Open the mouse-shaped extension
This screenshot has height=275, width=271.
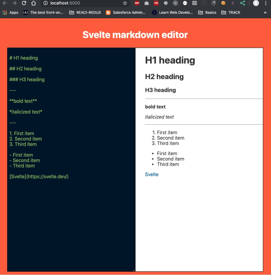[213, 3]
